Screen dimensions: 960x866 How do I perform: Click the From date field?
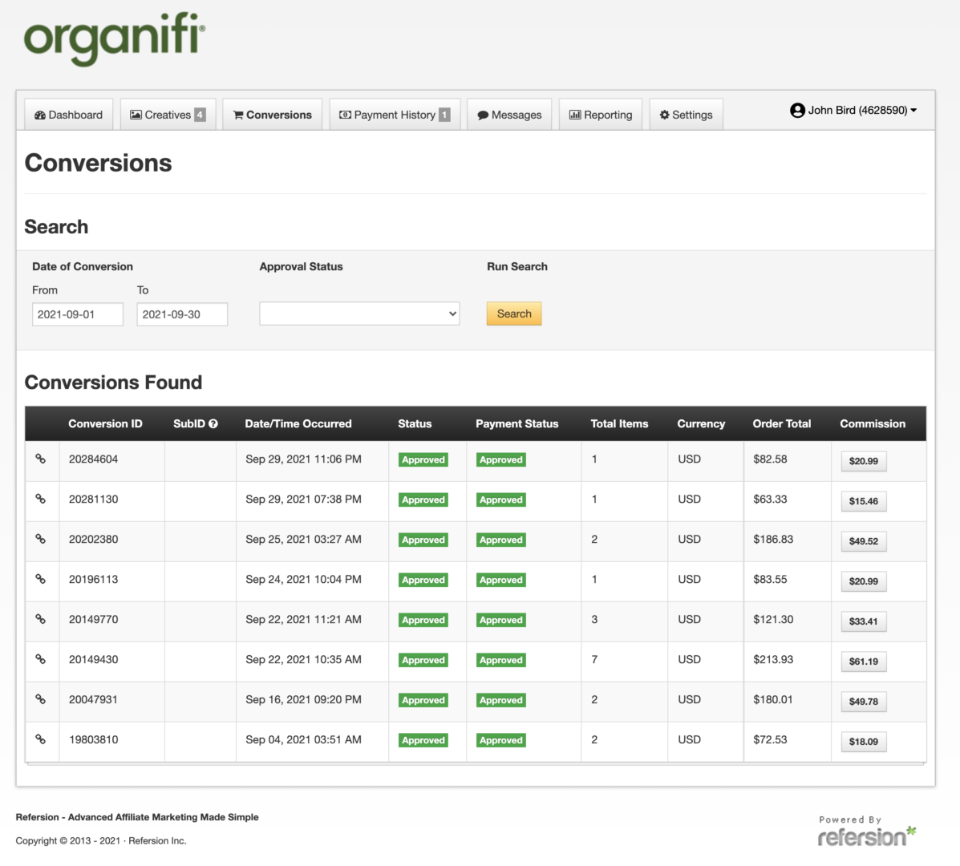[x=78, y=314]
